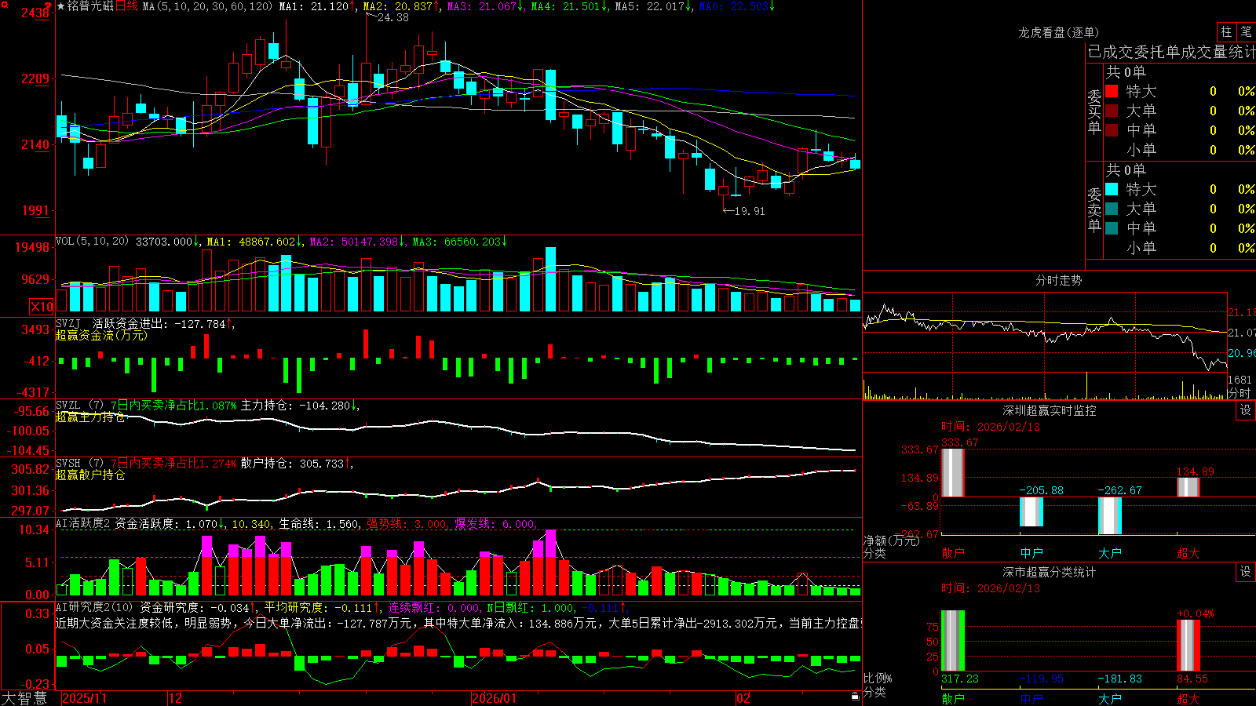Click the SVZJ indicator name
The width and height of the screenshot is (1256, 706).
[x=68, y=324]
